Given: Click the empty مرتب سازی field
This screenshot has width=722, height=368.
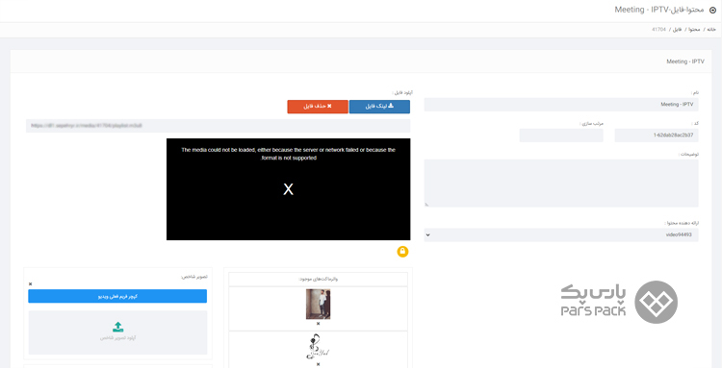Looking at the screenshot, I should pyautogui.click(x=561, y=135).
